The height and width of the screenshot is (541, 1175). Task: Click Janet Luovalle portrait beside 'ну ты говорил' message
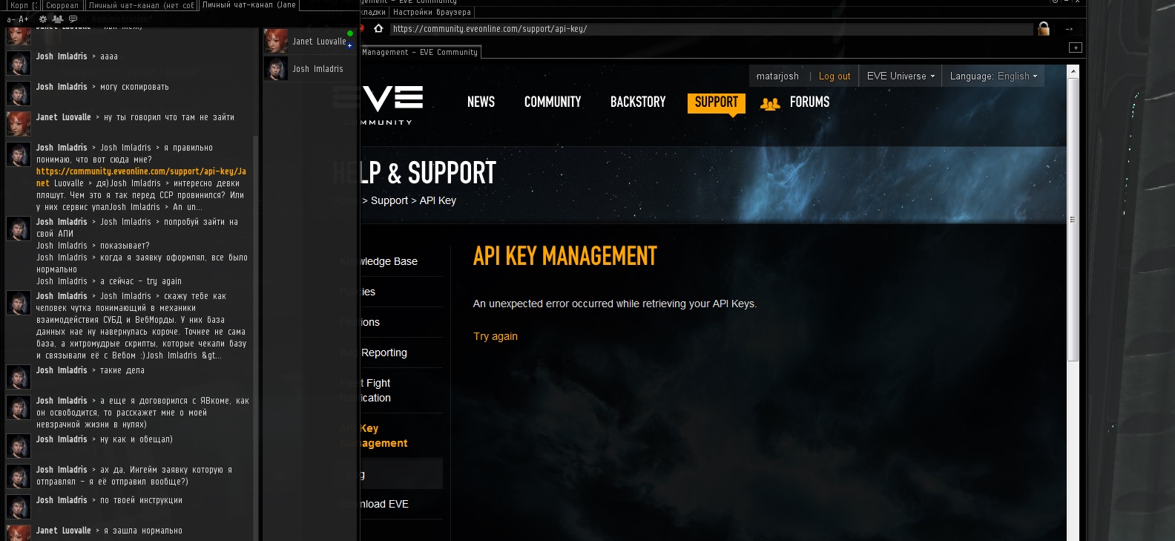pyautogui.click(x=19, y=124)
